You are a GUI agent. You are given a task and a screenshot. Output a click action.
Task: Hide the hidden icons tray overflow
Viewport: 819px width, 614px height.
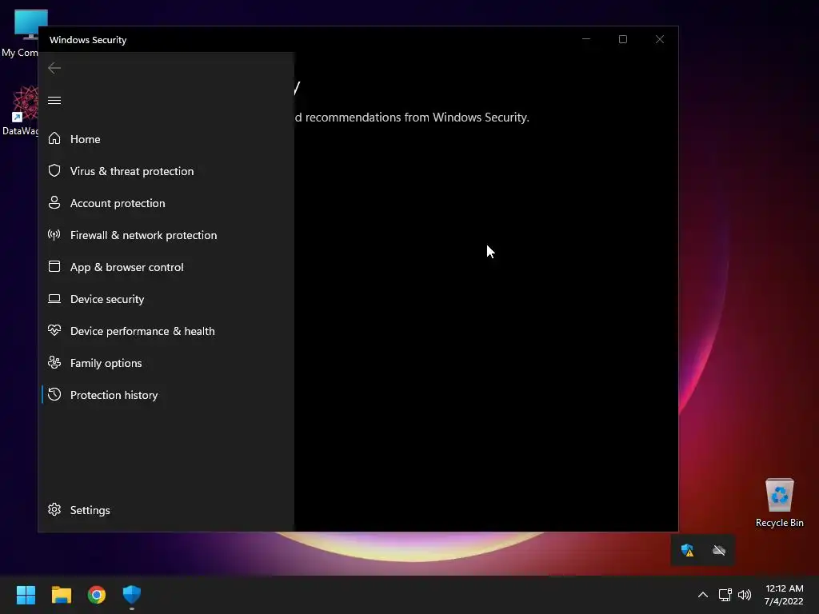703,595
